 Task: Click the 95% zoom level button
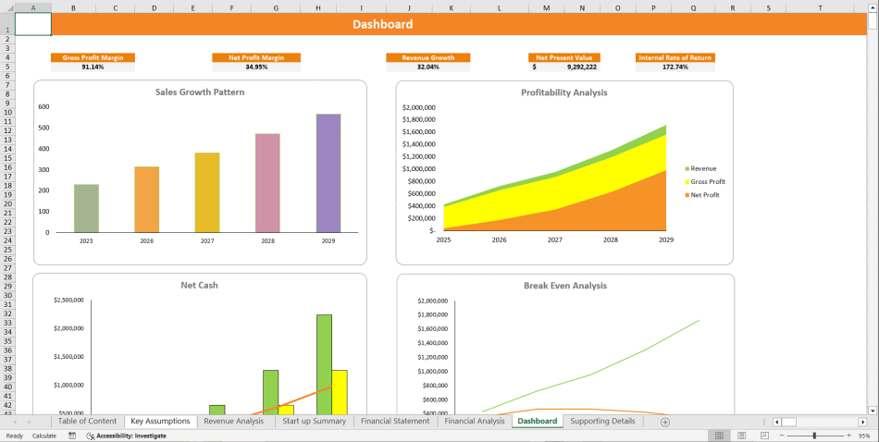pyautogui.click(x=865, y=435)
